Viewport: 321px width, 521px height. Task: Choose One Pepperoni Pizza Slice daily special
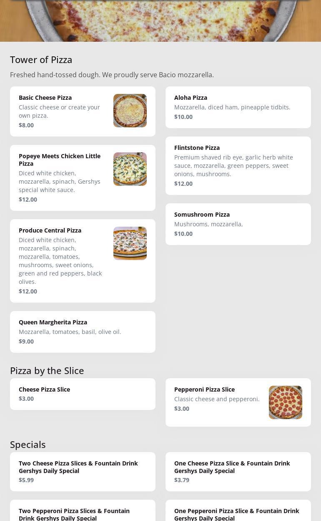238,511
